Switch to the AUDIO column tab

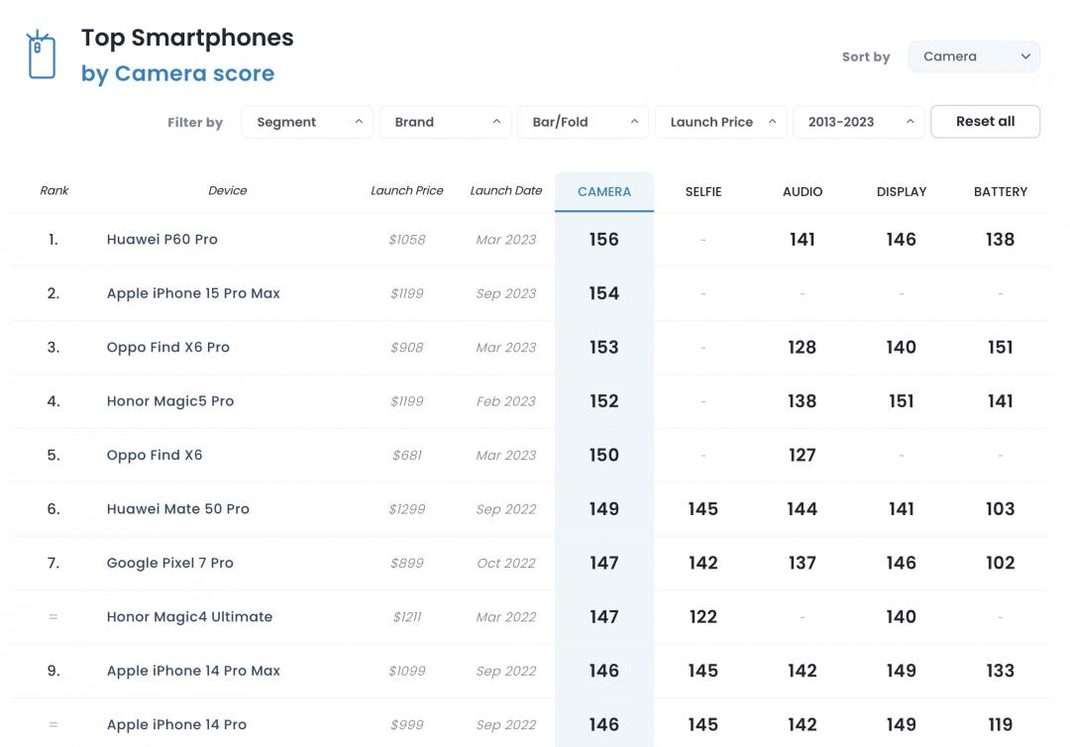(x=802, y=191)
